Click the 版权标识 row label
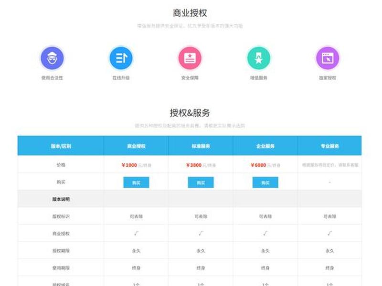 [61, 216]
